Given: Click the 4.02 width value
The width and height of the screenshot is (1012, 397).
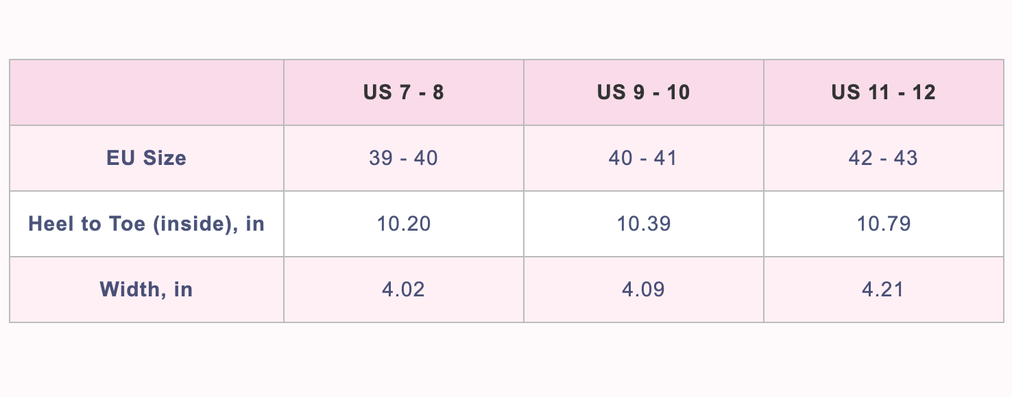Looking at the screenshot, I should point(404,290).
